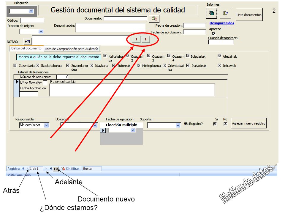The height and width of the screenshot is (213, 285).
Task: Switch to Datos del documento tab
Action: point(26,48)
